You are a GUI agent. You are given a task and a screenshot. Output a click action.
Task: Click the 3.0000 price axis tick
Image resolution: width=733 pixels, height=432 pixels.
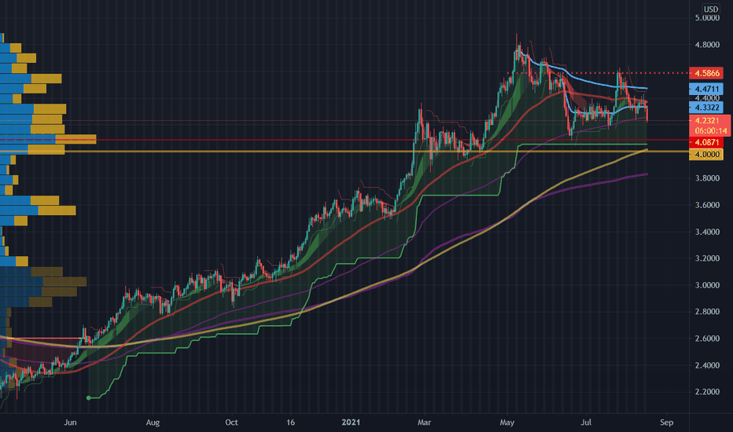(x=707, y=285)
